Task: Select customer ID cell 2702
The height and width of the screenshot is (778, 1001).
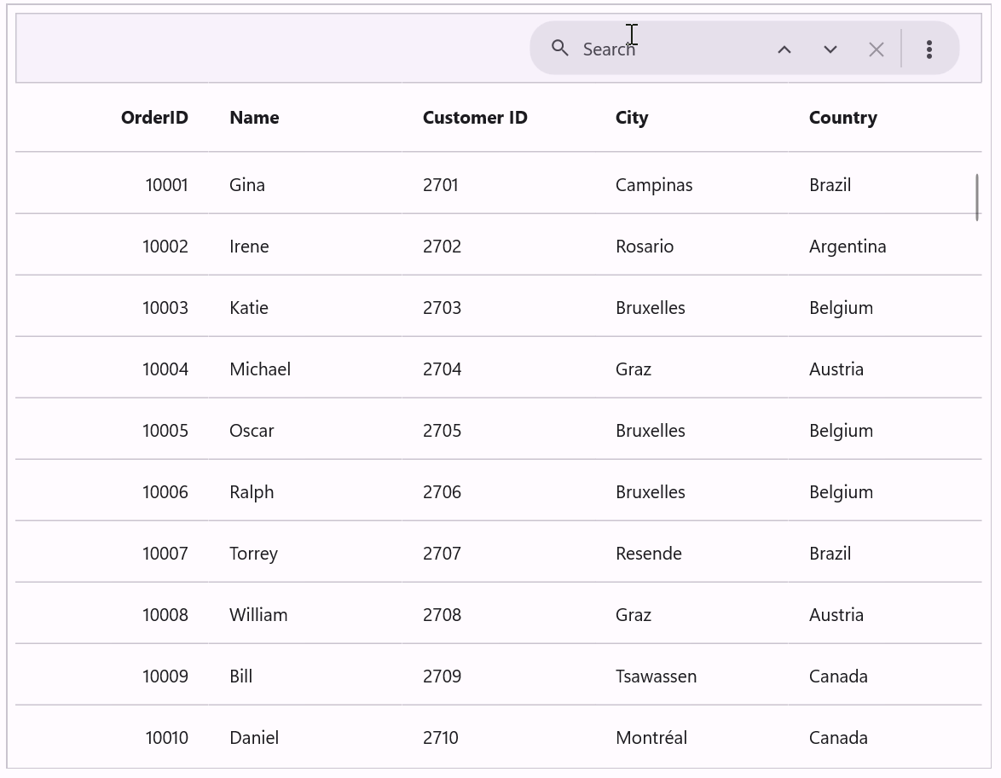Action: point(442,247)
